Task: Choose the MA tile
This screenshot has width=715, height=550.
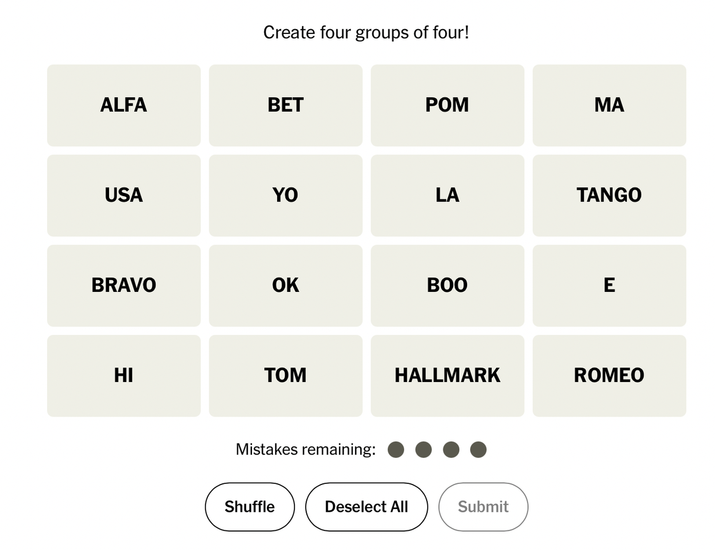Action: click(x=609, y=105)
